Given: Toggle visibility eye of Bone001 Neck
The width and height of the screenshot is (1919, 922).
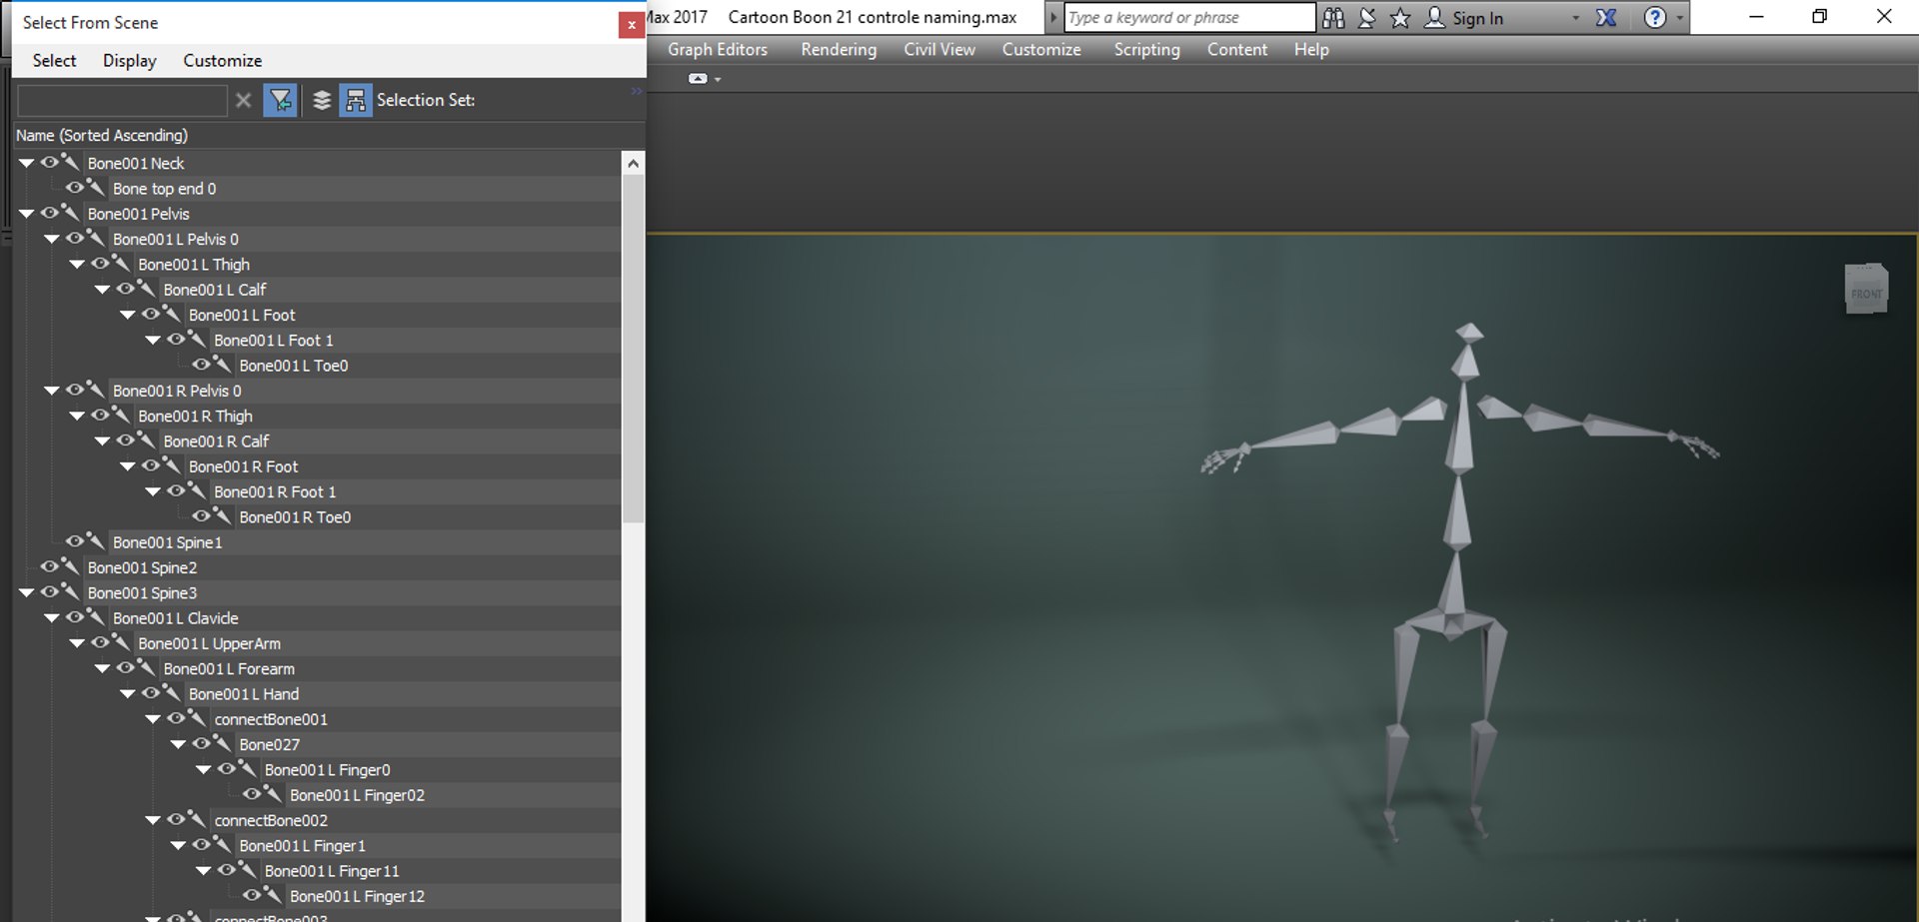Looking at the screenshot, I should click(x=49, y=162).
